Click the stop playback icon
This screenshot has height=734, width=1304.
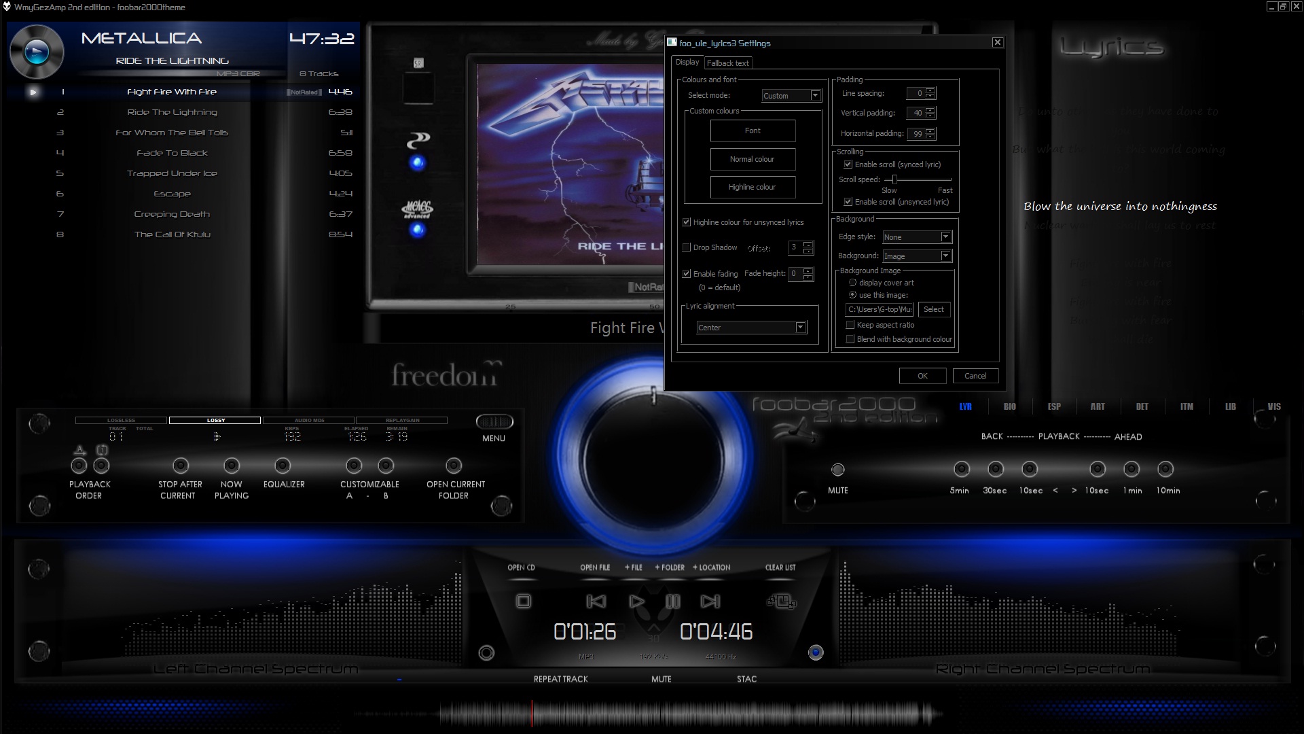coord(524,601)
